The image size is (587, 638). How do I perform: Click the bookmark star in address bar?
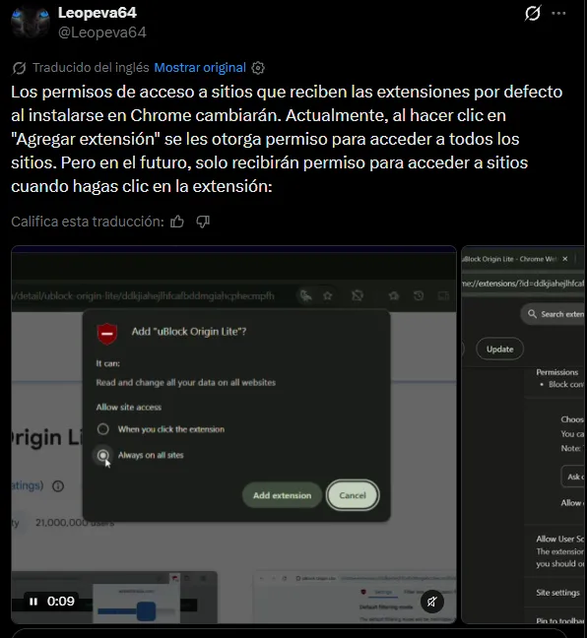[x=327, y=295]
